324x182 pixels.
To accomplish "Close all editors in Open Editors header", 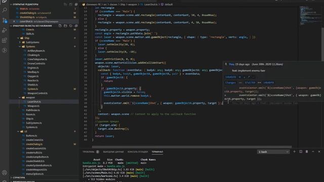I will click(76, 5).
